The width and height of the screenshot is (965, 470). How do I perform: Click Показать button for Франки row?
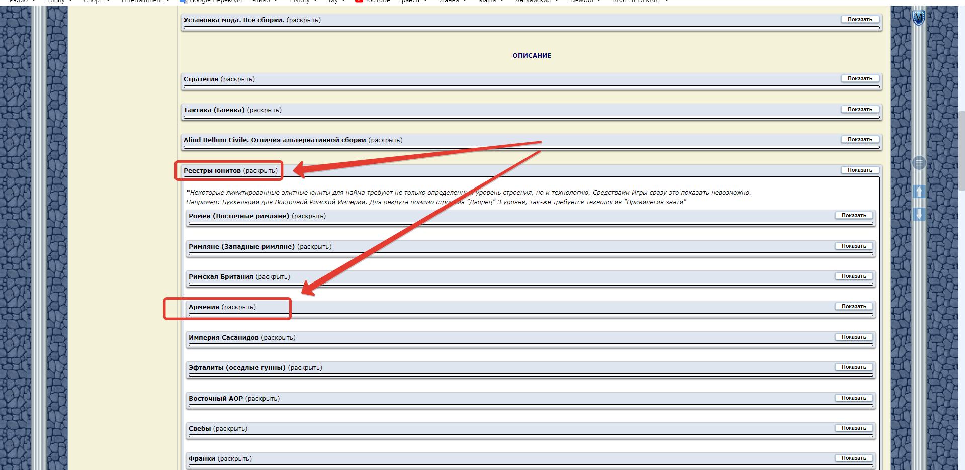coord(854,458)
